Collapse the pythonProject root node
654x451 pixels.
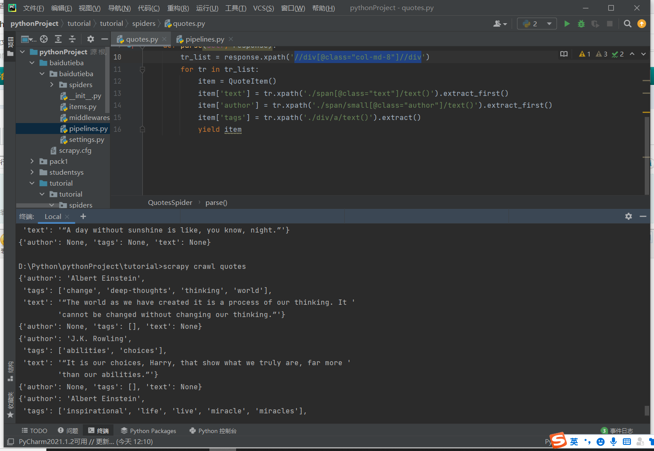click(22, 52)
